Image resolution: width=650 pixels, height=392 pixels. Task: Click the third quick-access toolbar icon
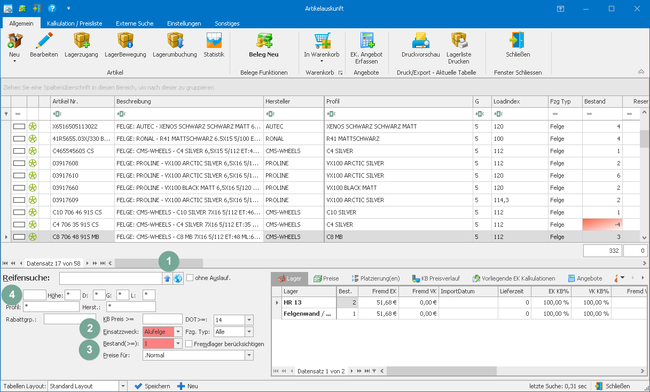(36, 9)
